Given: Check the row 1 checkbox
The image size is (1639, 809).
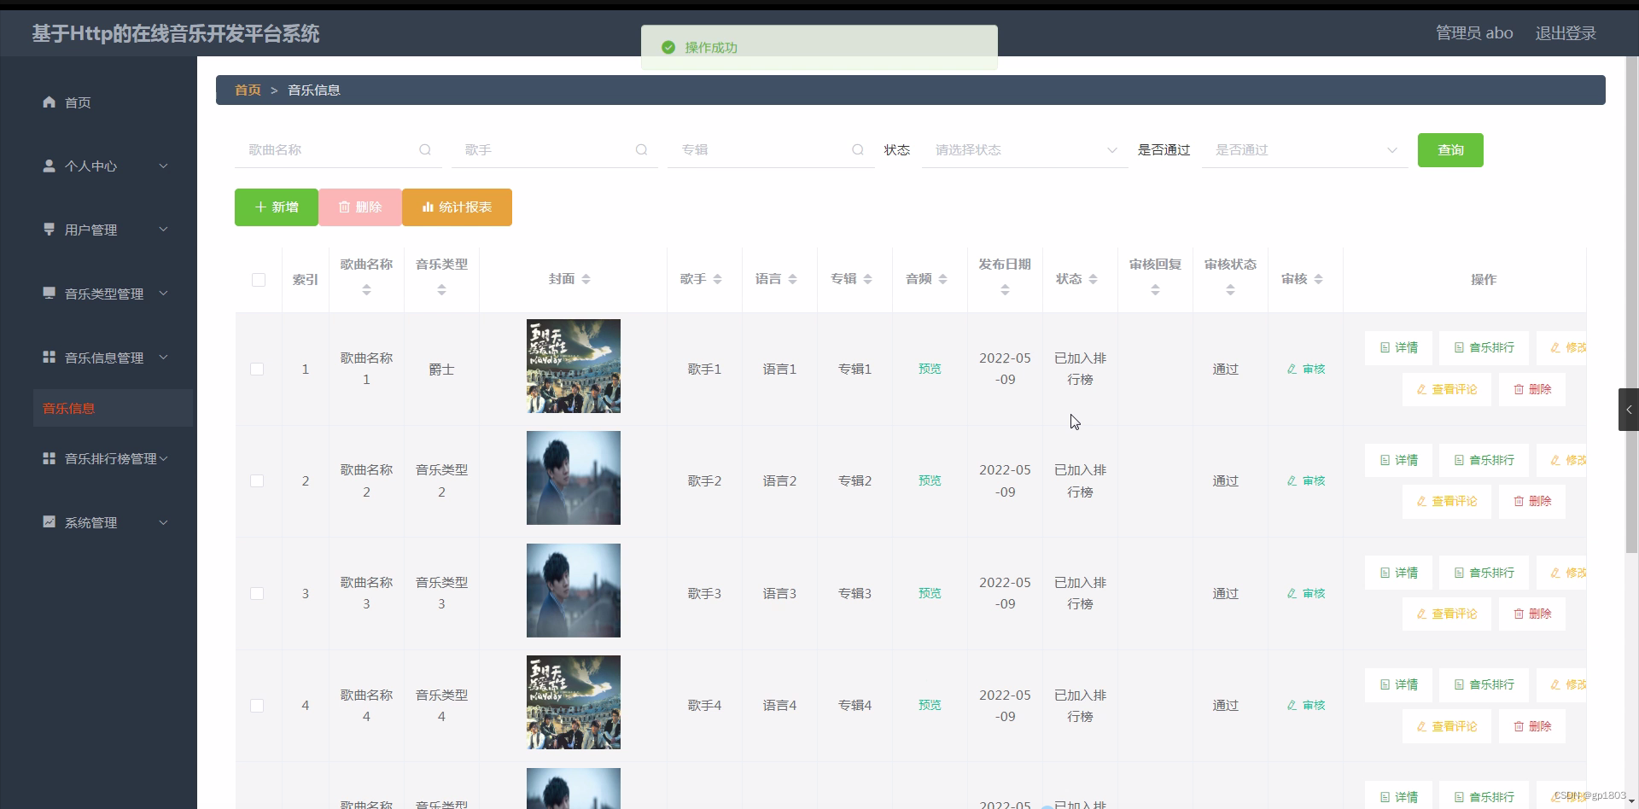Looking at the screenshot, I should pyautogui.click(x=257, y=369).
